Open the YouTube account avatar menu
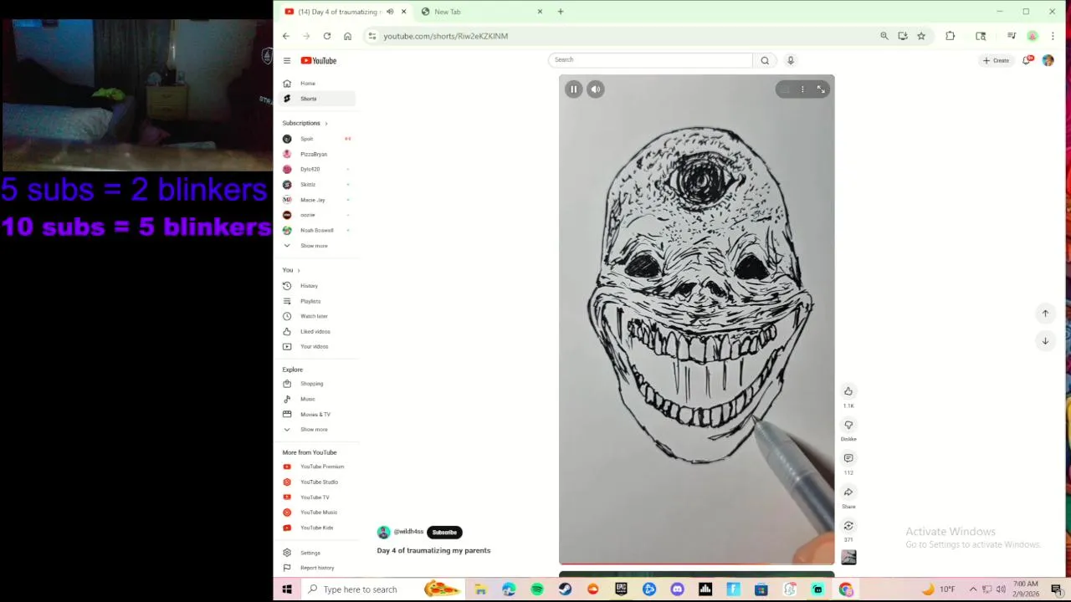 [x=1048, y=60]
